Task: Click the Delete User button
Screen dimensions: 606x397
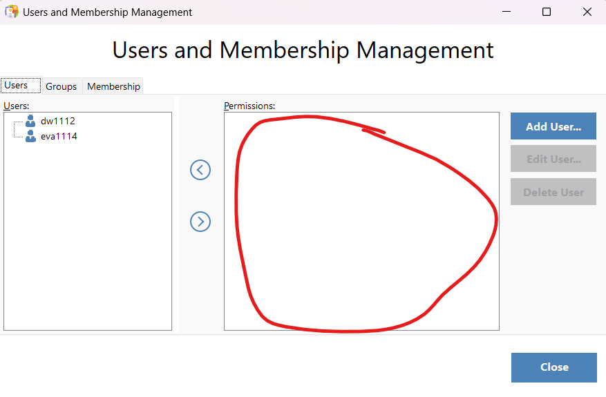Action: (x=553, y=192)
